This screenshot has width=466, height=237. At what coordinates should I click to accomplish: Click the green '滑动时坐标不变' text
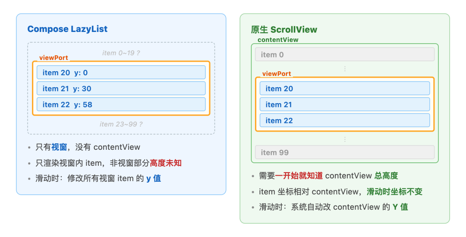coord(394,192)
